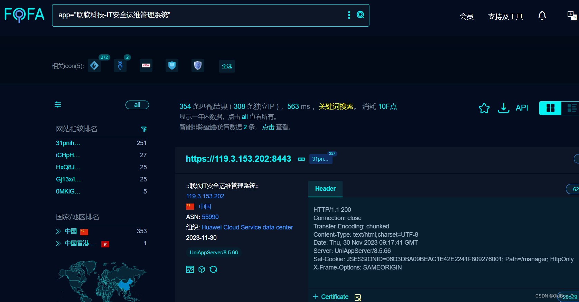Click 中国 country link in result
The height and width of the screenshot is (302, 579).
coord(205,207)
